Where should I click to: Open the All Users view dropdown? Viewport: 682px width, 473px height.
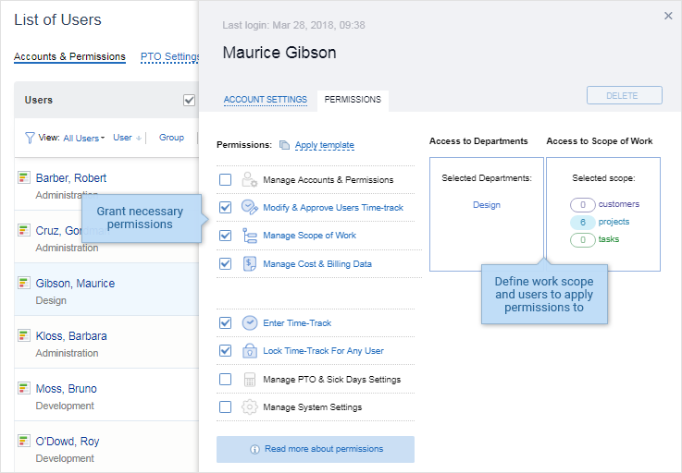tap(84, 139)
